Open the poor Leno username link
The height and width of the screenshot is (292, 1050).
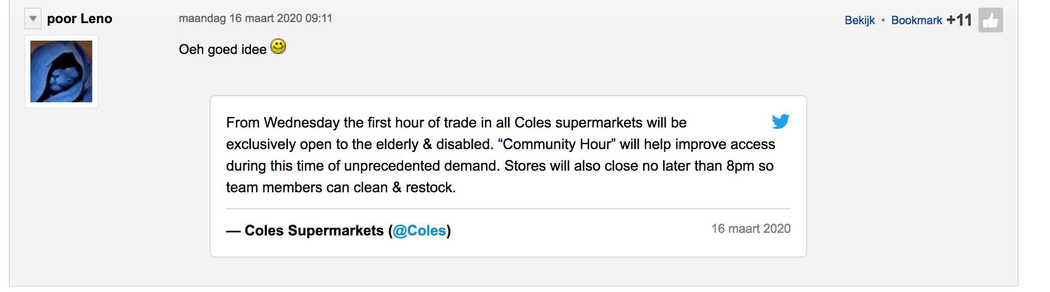pyautogui.click(x=79, y=19)
